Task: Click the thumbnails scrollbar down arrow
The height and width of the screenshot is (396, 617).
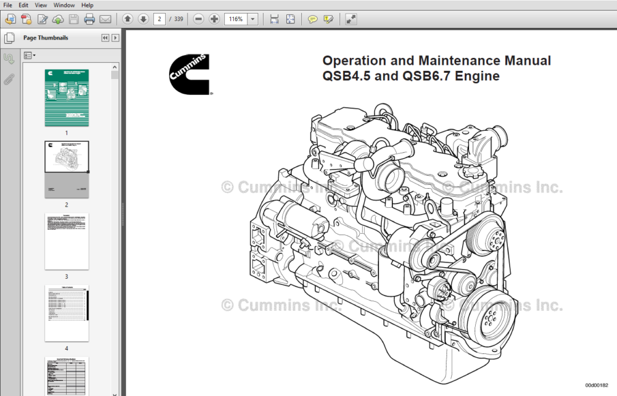Action: [115, 394]
